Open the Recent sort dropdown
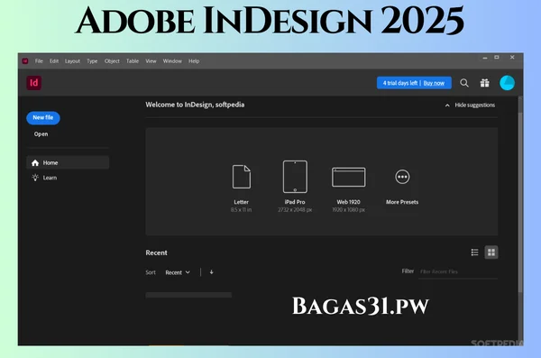Screen dimensions: 541x358 pyautogui.click(x=178, y=272)
